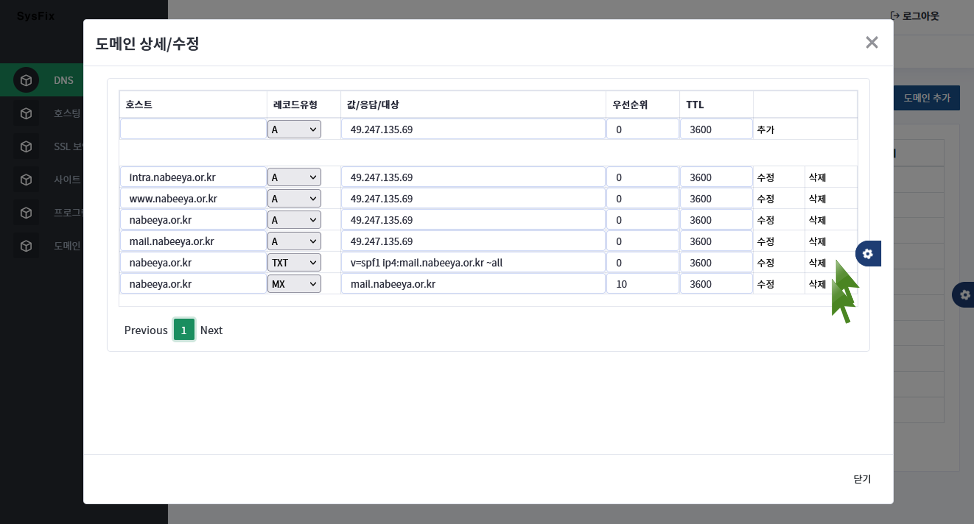Click the 사이트 sidebar cube icon
The image size is (974, 524).
[26, 180]
